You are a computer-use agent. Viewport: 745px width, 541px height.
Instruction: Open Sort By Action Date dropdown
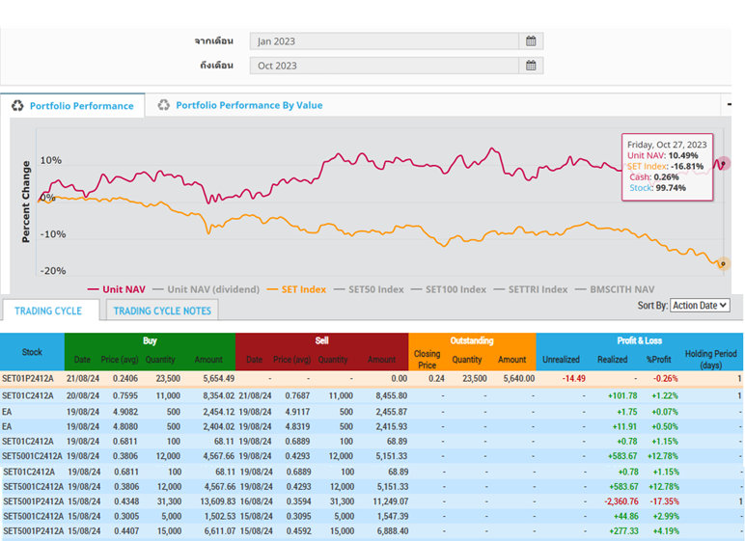(700, 306)
